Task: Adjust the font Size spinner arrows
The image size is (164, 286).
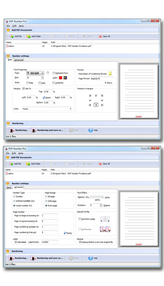Action: (43, 78)
